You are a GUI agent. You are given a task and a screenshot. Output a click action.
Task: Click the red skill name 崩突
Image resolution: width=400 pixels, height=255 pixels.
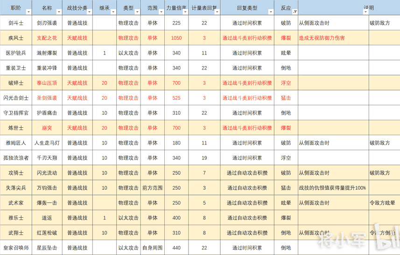[47, 128]
